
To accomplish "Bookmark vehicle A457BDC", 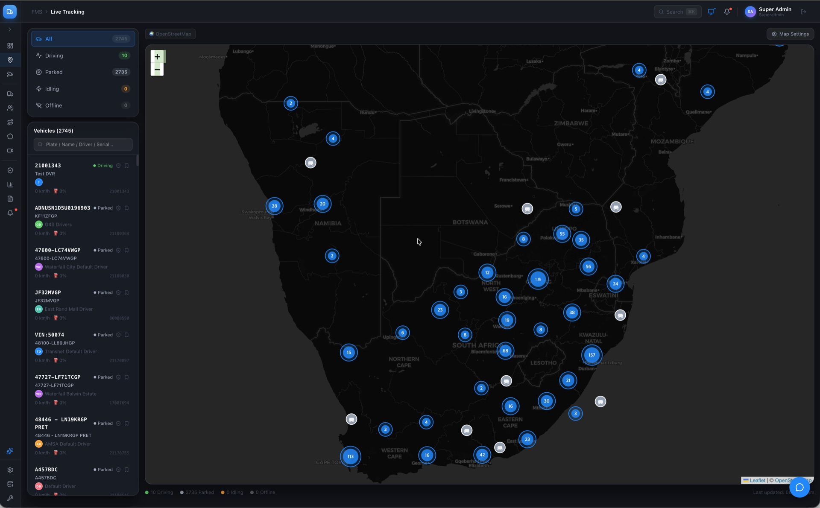I will [126, 470].
